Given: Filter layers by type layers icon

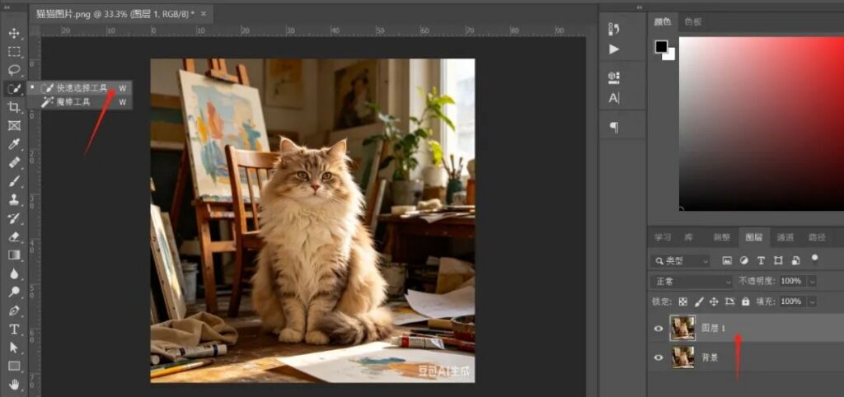Looking at the screenshot, I should [x=761, y=261].
